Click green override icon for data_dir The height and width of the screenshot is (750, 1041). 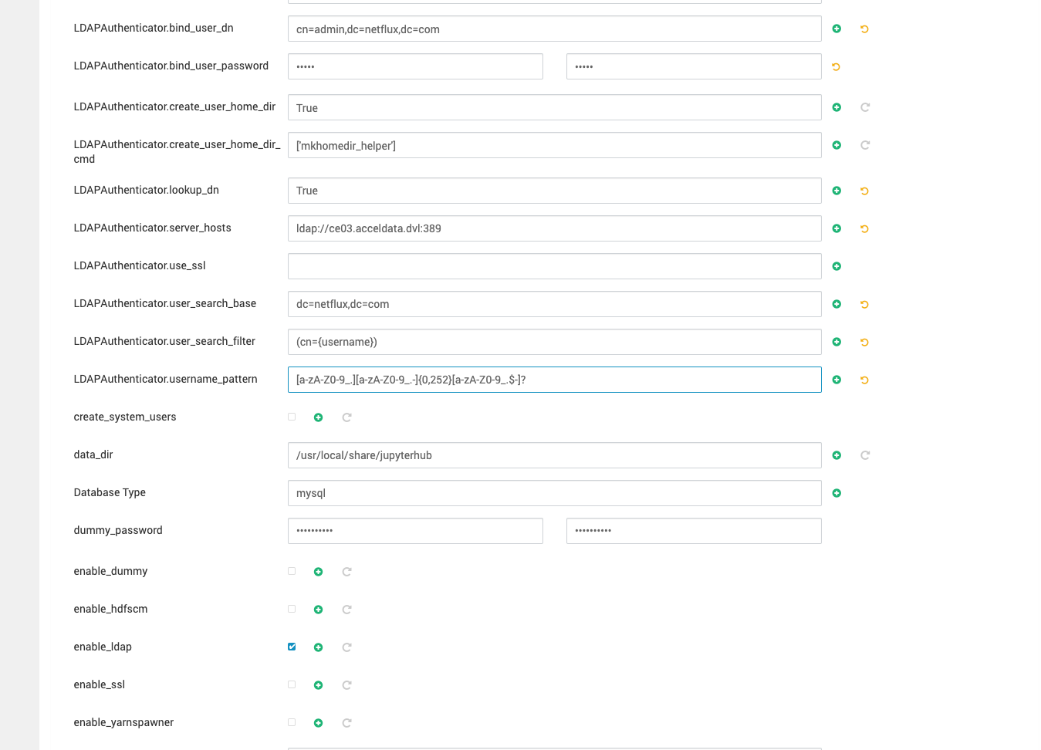[837, 455]
